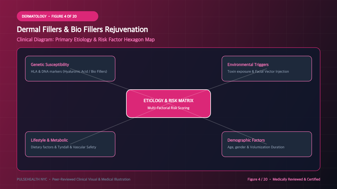
Task: Select the Genetic Susceptibility heading
Action: click(50, 65)
